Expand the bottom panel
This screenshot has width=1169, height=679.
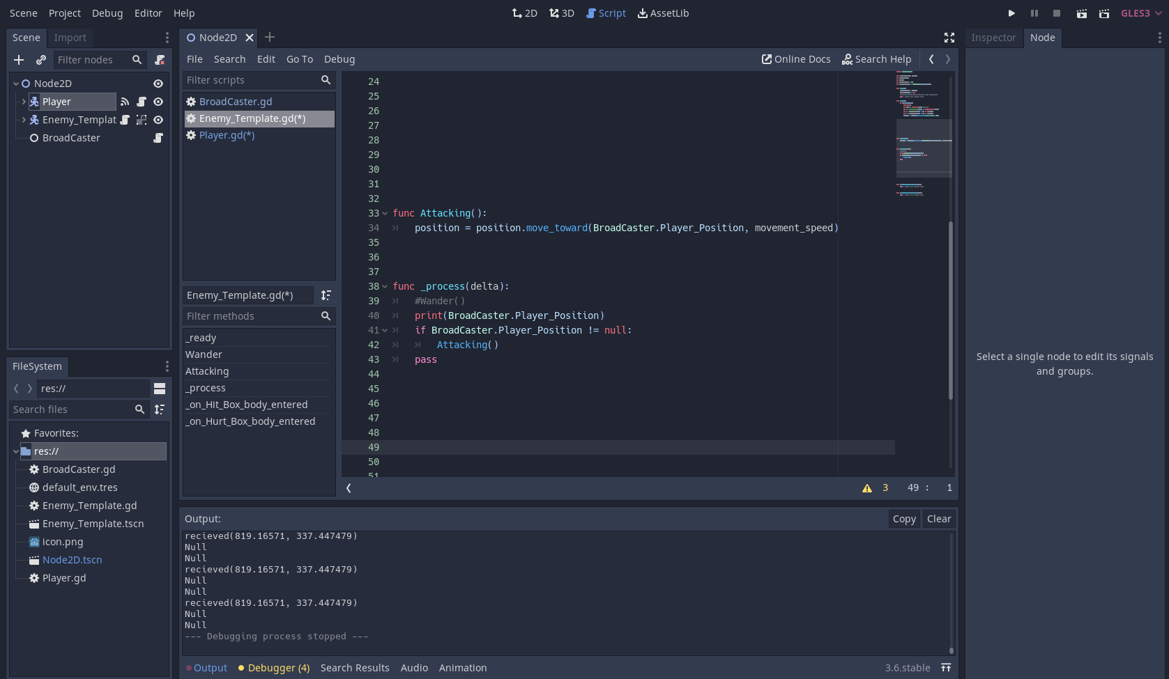[x=946, y=668]
